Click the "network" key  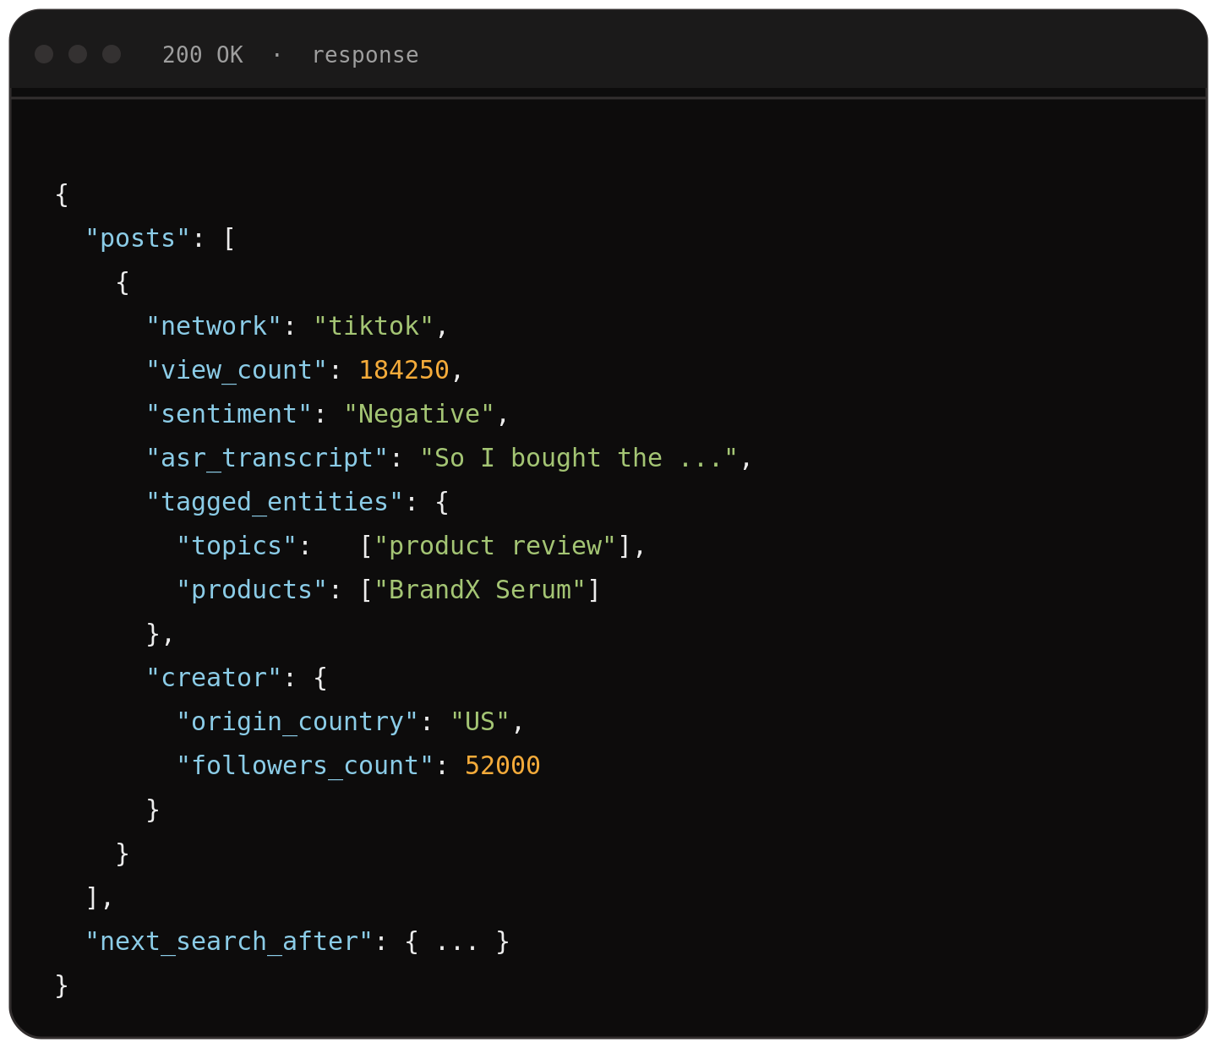click(x=214, y=326)
